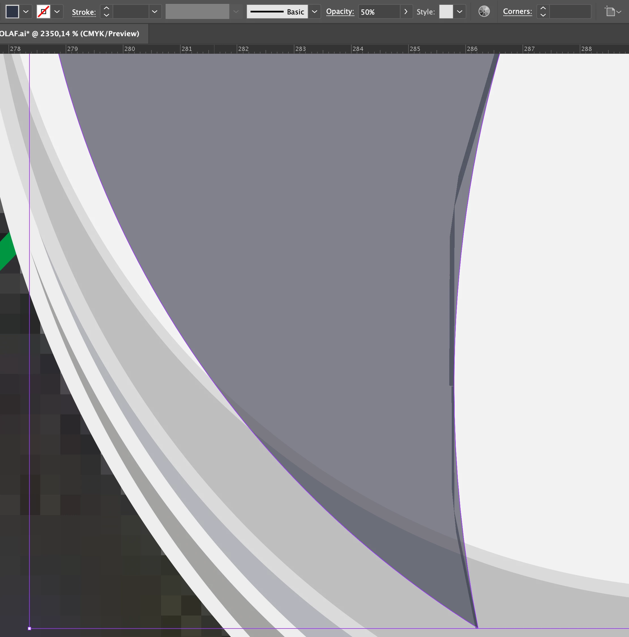The height and width of the screenshot is (637, 629).
Task: Select the Basic brush definition box
Action: coord(277,12)
